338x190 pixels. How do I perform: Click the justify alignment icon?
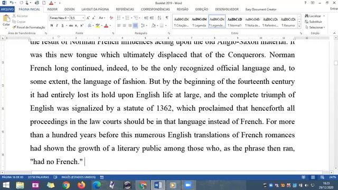(x=135, y=26)
